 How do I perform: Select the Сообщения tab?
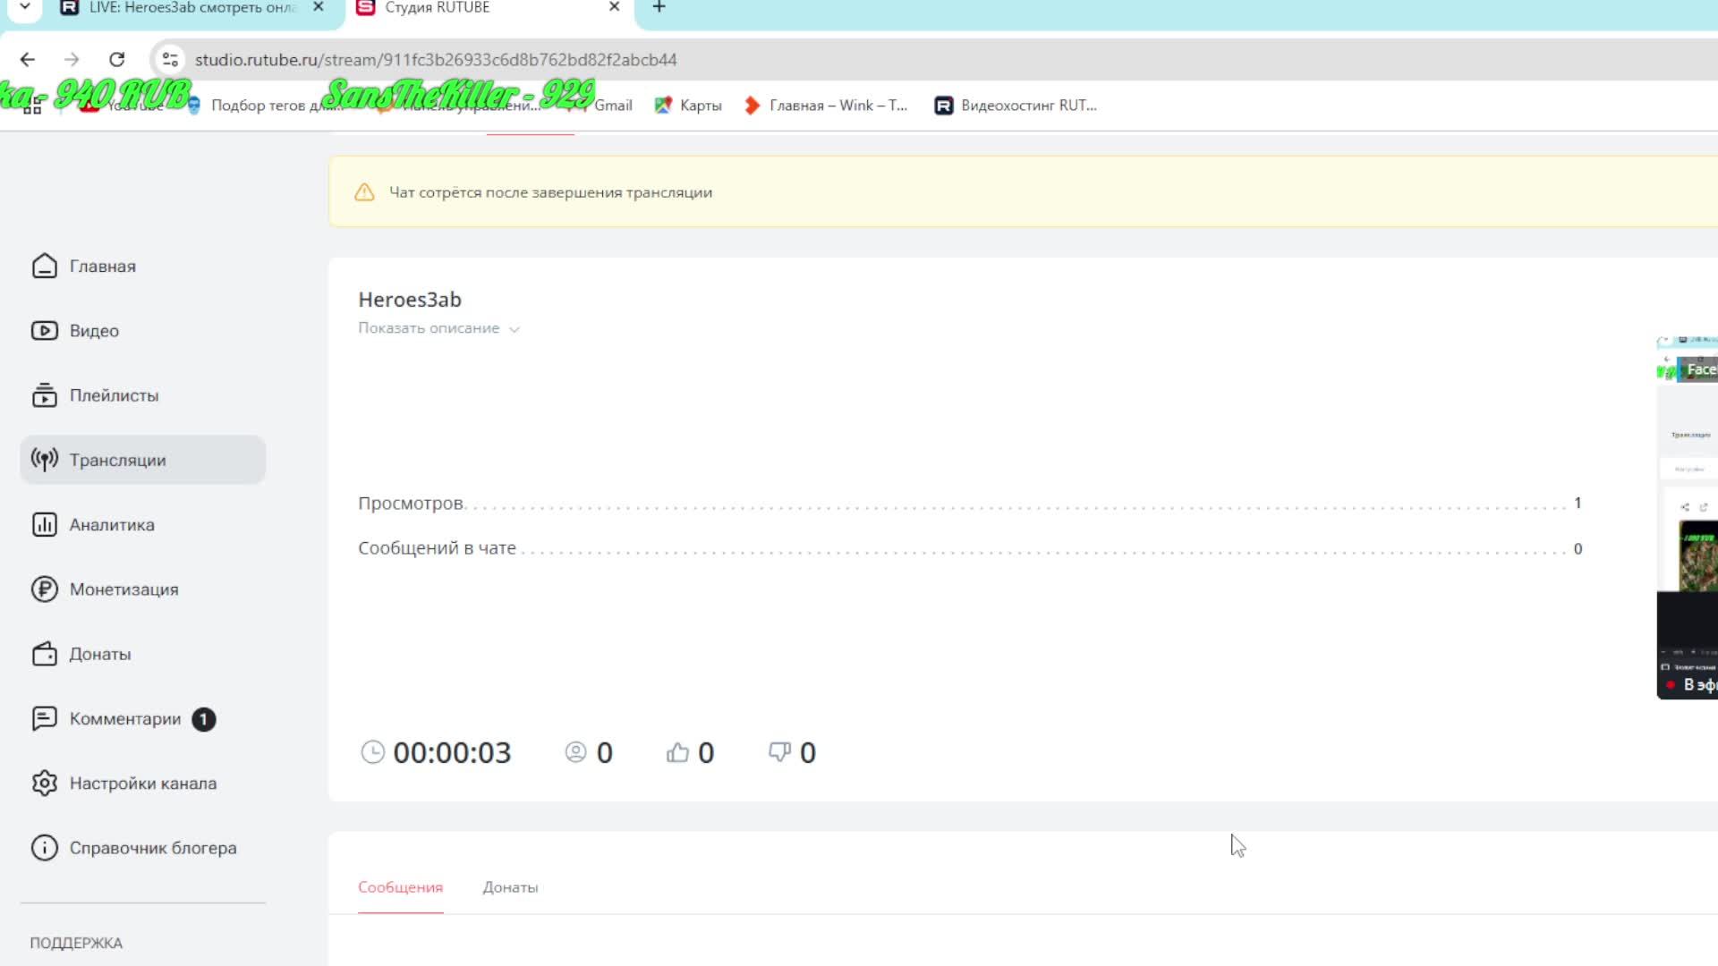(400, 887)
